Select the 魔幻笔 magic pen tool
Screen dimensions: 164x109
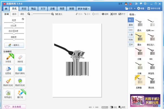coord(20,95)
